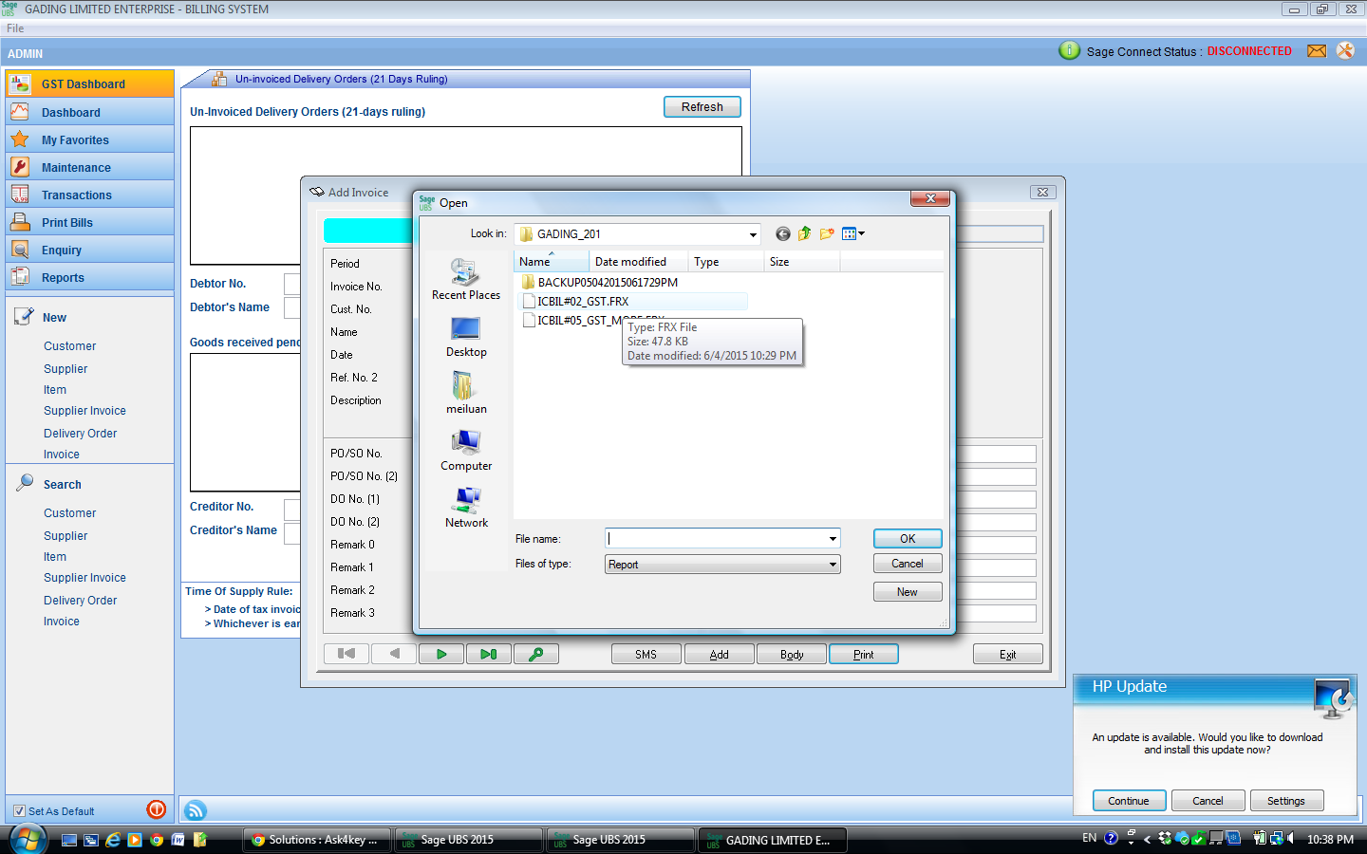The height and width of the screenshot is (854, 1367).
Task: Click the Refresh button
Action: pyautogui.click(x=702, y=107)
